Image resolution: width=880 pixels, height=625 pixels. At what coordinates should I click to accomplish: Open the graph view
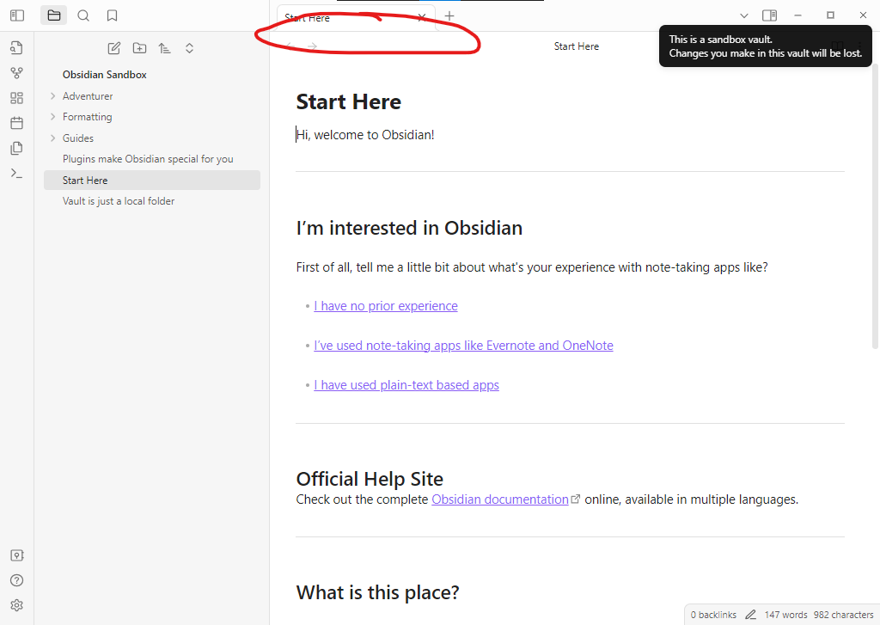(x=16, y=72)
